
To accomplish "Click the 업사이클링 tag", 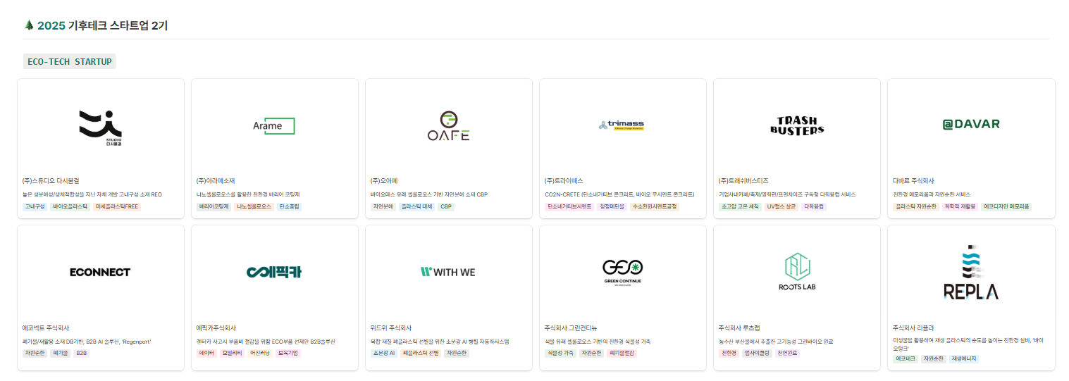I will pyautogui.click(x=757, y=354).
